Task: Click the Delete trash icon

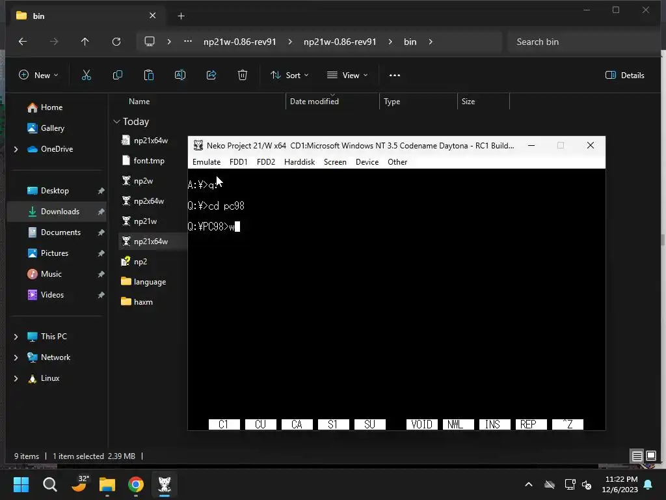Action: [243, 76]
